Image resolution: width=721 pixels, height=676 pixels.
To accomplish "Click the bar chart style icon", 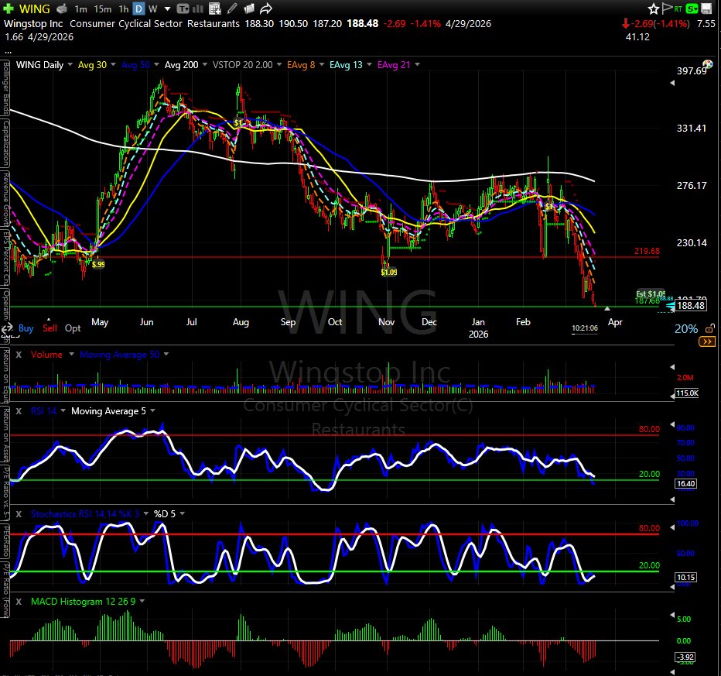I will pyautogui.click(x=198, y=9).
